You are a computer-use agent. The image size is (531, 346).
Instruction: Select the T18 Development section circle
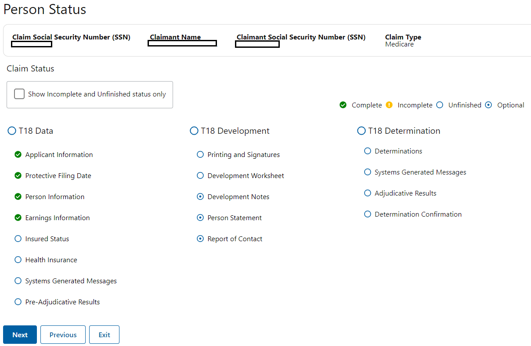point(194,131)
